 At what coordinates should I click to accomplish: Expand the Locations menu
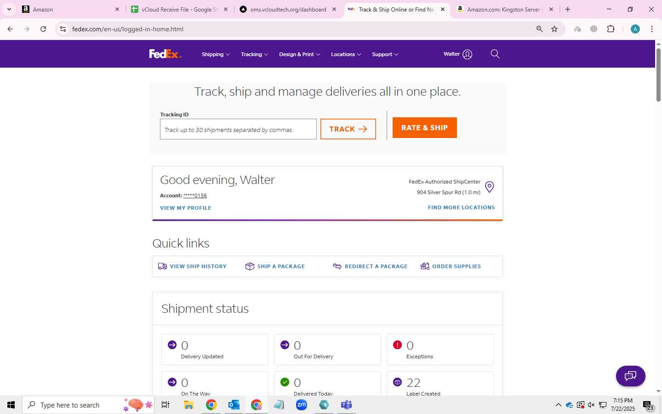click(346, 54)
